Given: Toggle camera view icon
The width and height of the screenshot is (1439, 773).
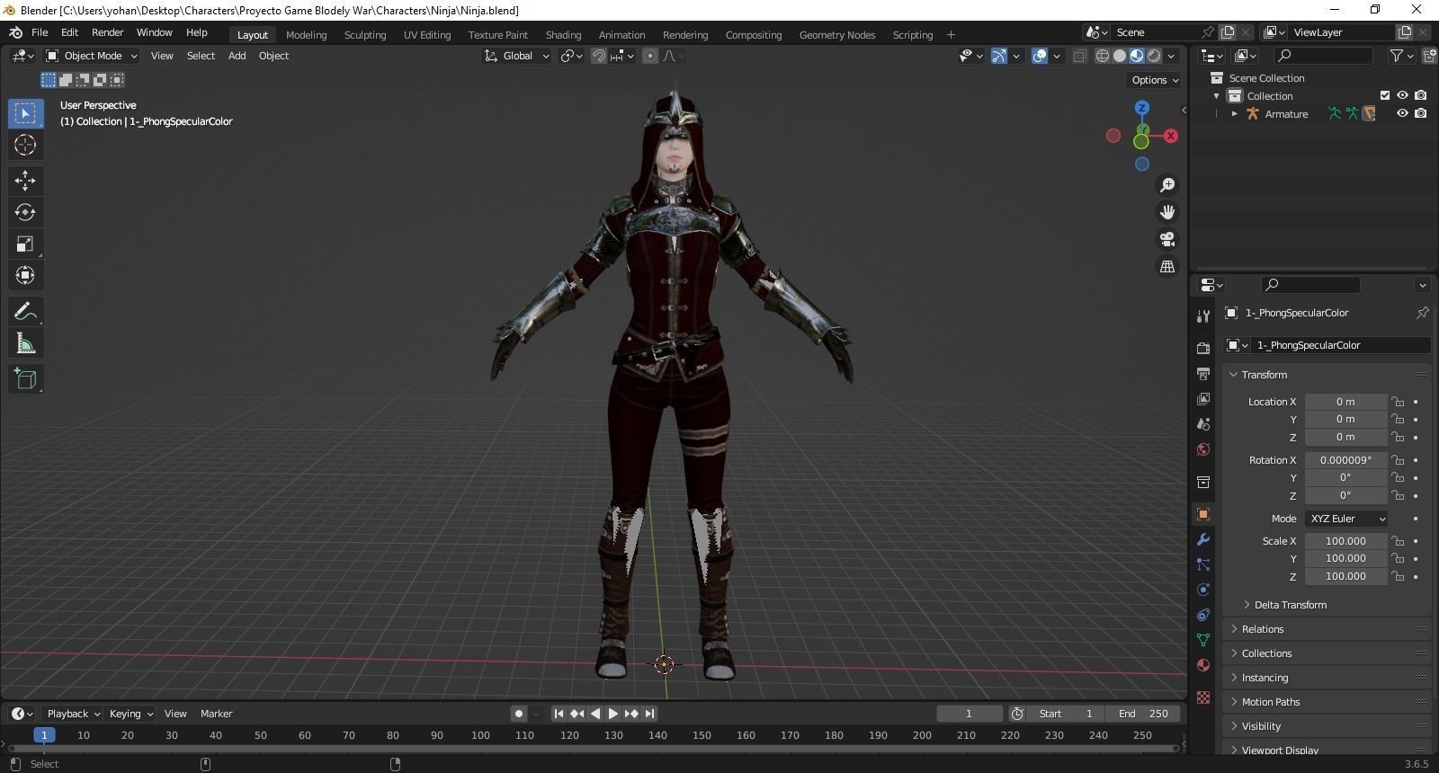Looking at the screenshot, I should (1167, 239).
